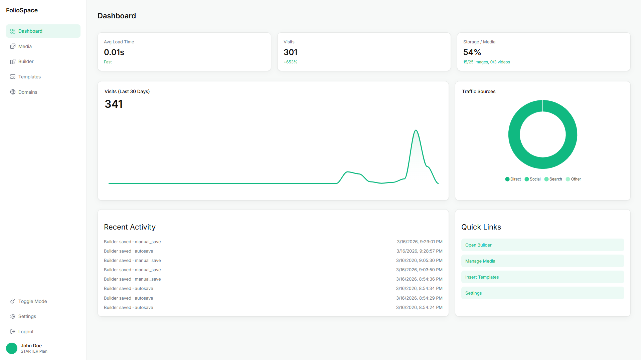Click John Doe's green avatar circle
Screen dimensions: 641x360
coord(12,348)
